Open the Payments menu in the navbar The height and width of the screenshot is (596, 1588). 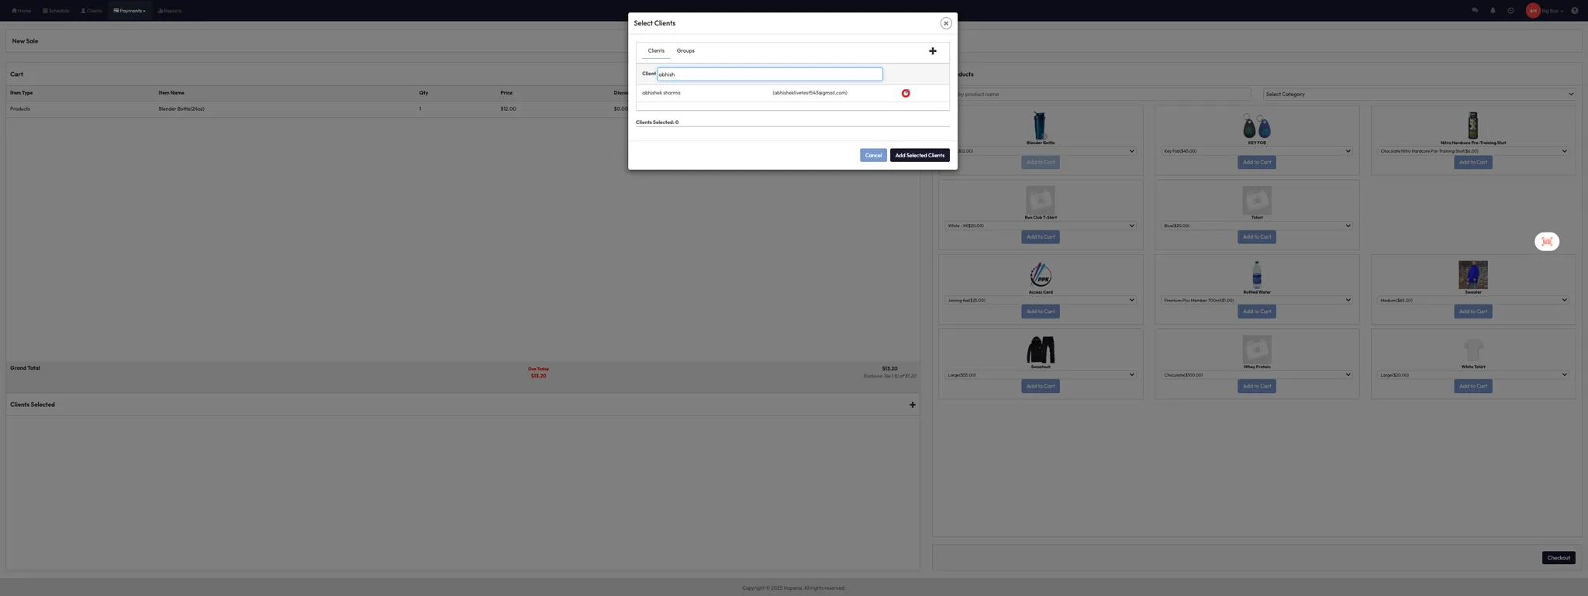tap(129, 11)
